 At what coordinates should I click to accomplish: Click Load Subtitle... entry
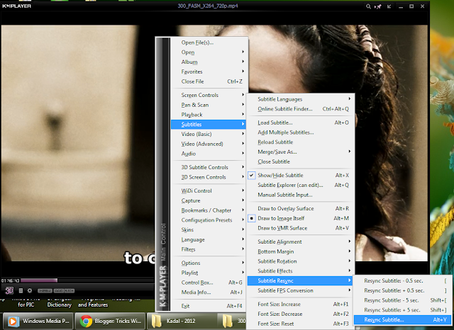(x=300, y=123)
